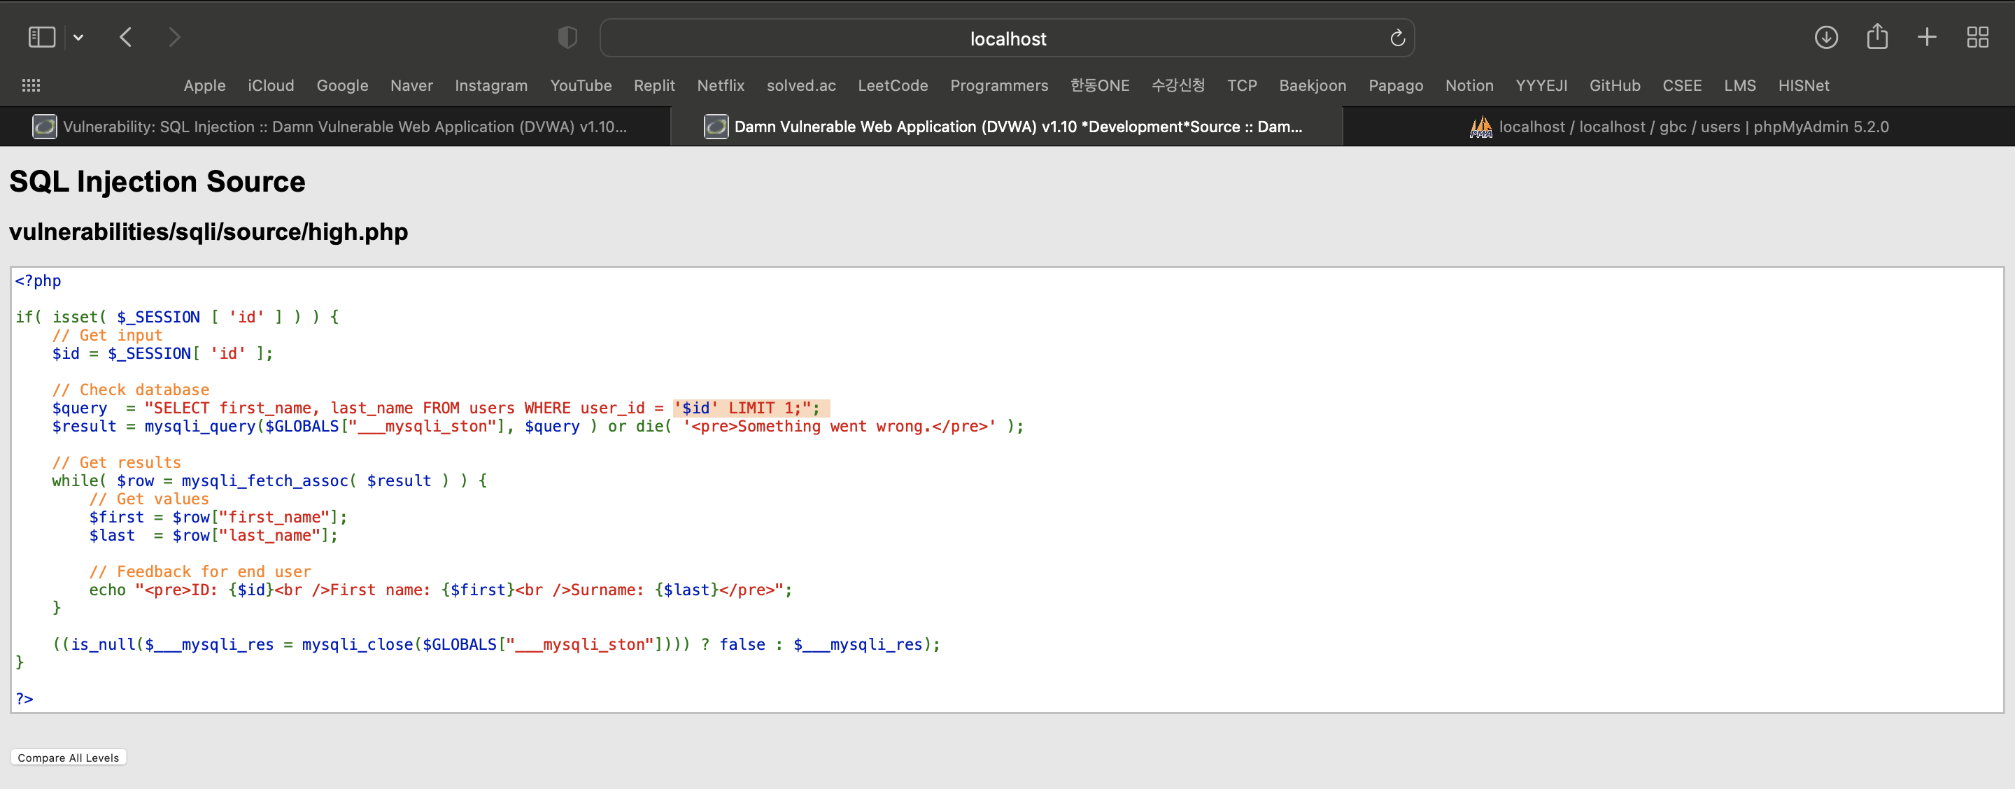Viewport: 2015px width, 789px height.
Task: Open the LeetCode bookmark
Action: click(x=892, y=85)
